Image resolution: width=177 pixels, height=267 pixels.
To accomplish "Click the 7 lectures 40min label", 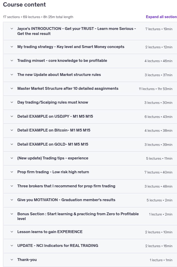I will point(158,172).
